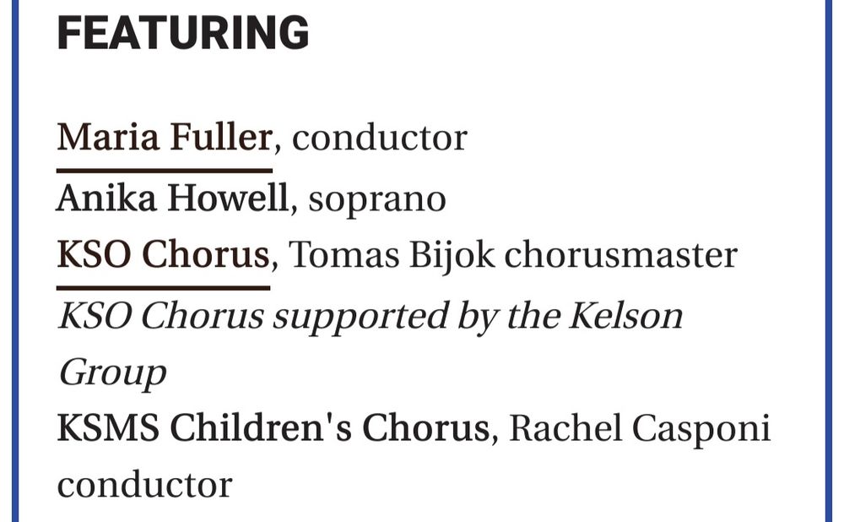Click conductor next to Maria Fuller

pyautogui.click(x=380, y=139)
